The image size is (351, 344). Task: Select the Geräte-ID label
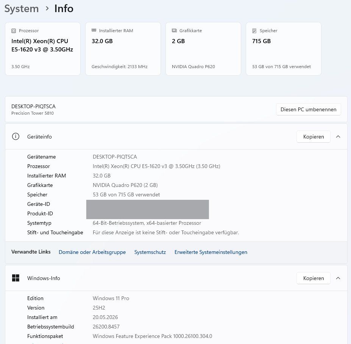pyautogui.click(x=39, y=204)
